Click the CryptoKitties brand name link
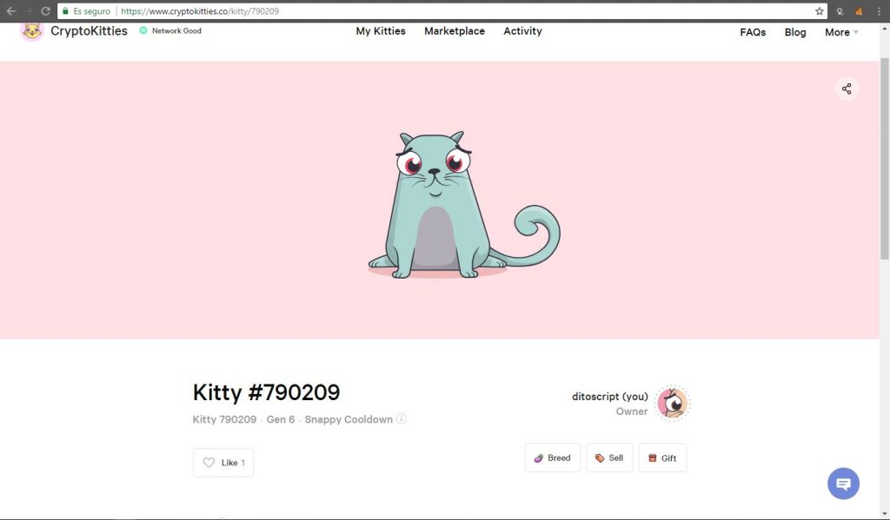The image size is (890, 520). coord(89,30)
